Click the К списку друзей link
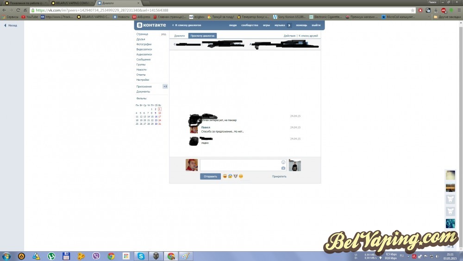 308,36
